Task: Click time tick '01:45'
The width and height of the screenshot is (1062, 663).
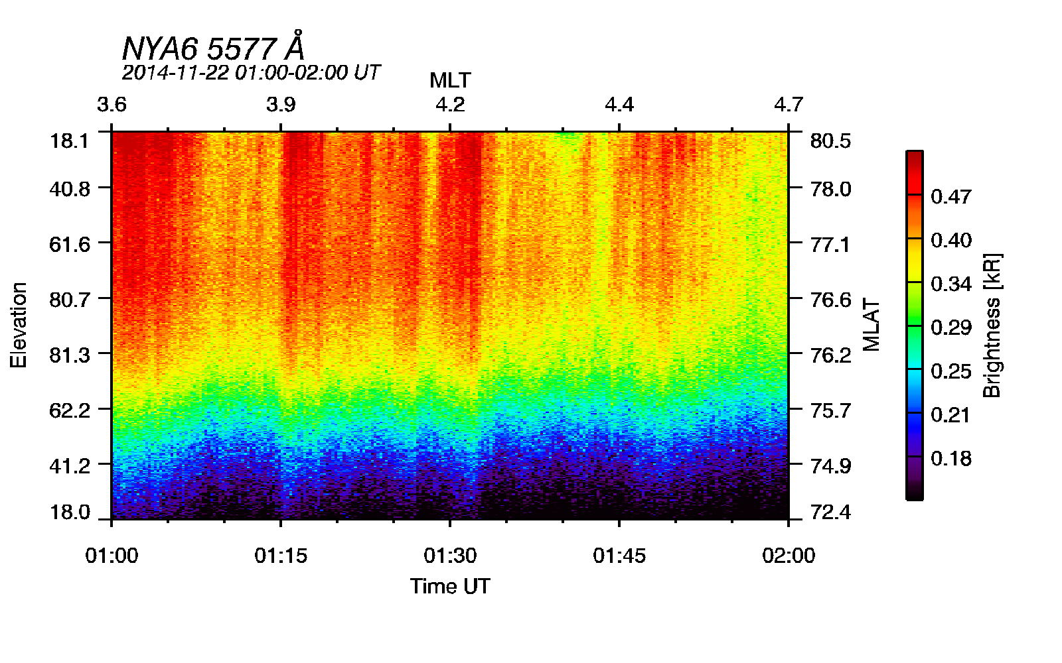Action: (x=619, y=555)
